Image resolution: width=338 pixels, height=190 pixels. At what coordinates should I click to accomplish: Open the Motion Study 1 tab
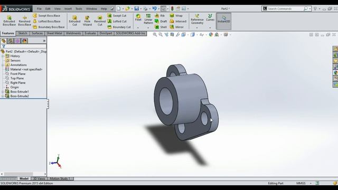60,178
